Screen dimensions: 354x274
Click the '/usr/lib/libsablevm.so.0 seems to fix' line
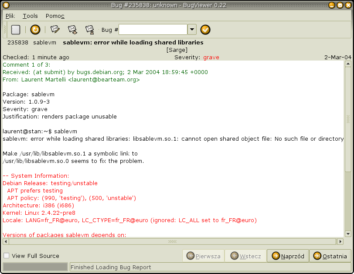(73, 161)
